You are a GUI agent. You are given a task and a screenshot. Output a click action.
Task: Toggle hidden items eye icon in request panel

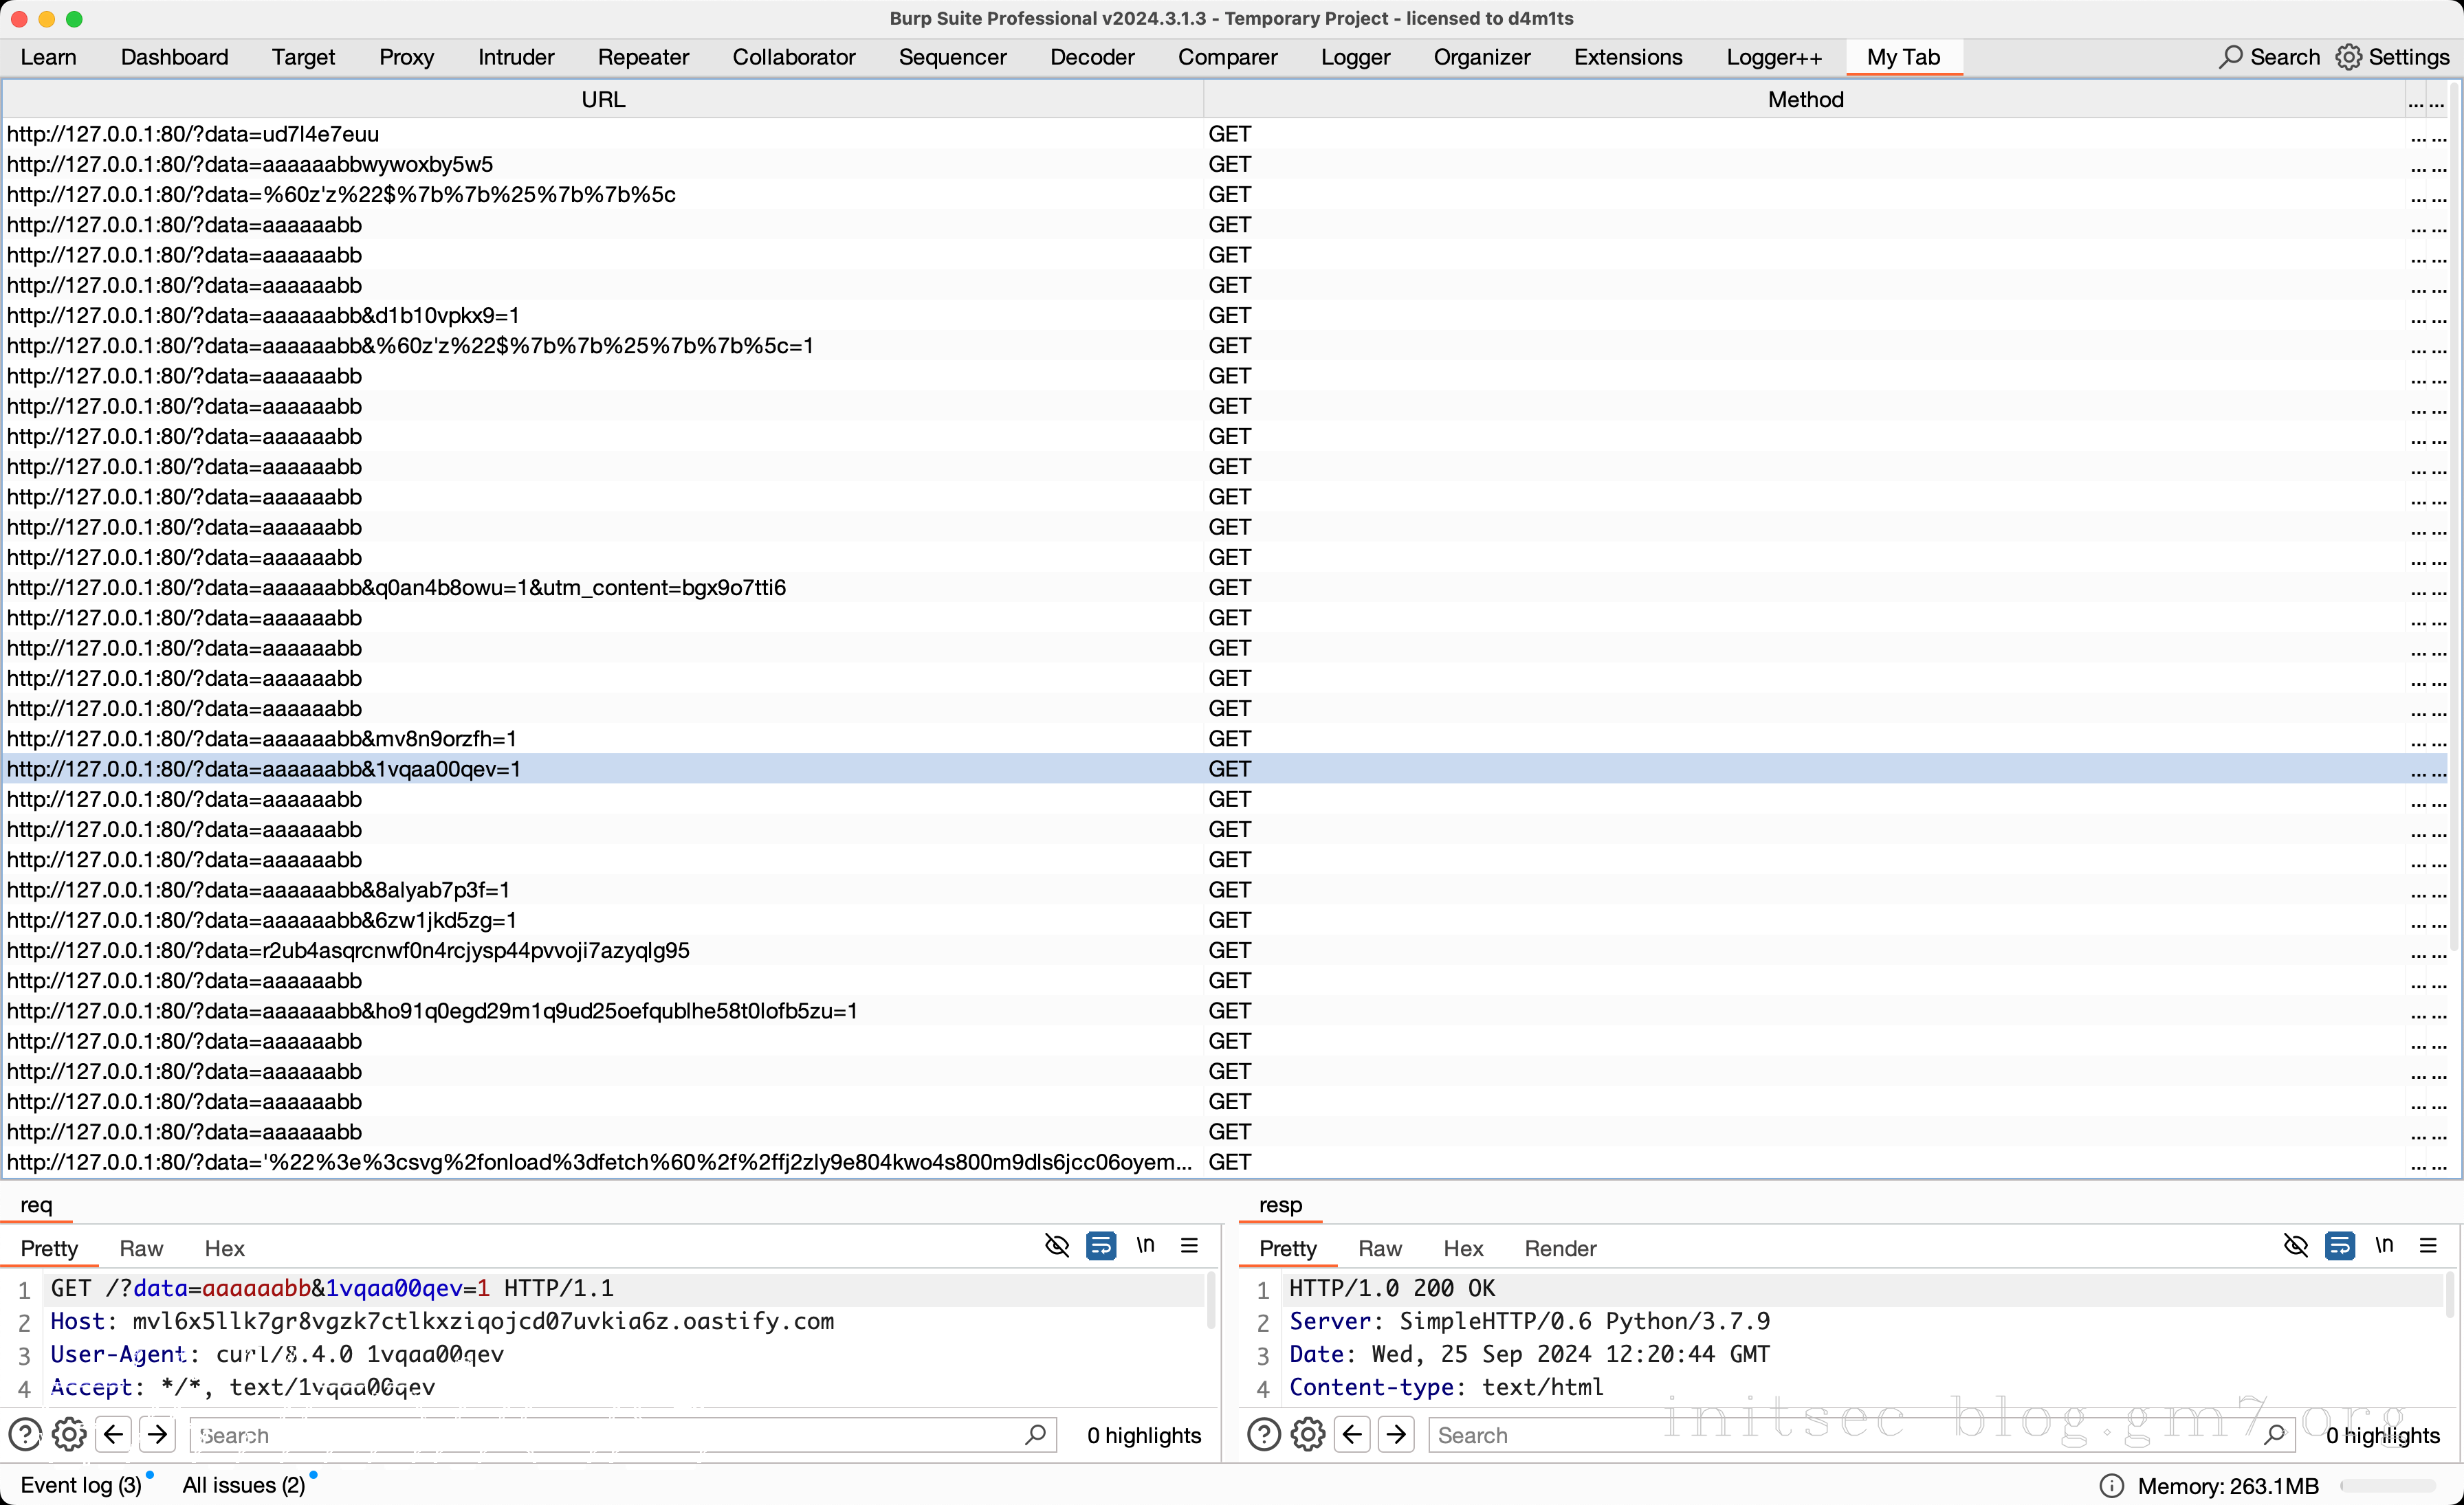pyautogui.click(x=1057, y=1245)
